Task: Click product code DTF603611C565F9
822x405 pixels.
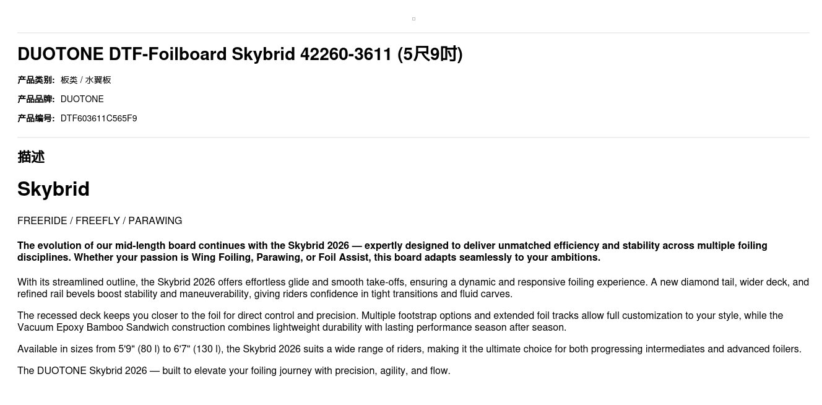Action: (99, 118)
